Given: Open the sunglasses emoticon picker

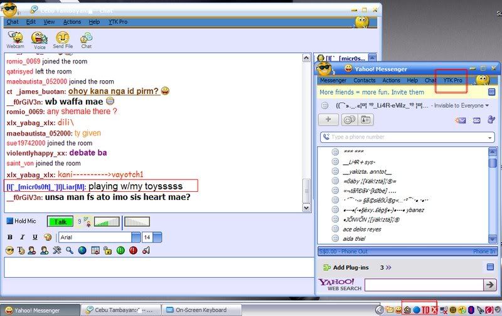Looking at the screenshot, I should (x=9, y=250).
